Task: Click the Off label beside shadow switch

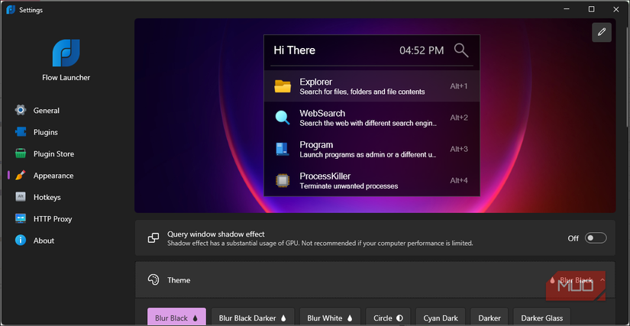Action: 573,238
